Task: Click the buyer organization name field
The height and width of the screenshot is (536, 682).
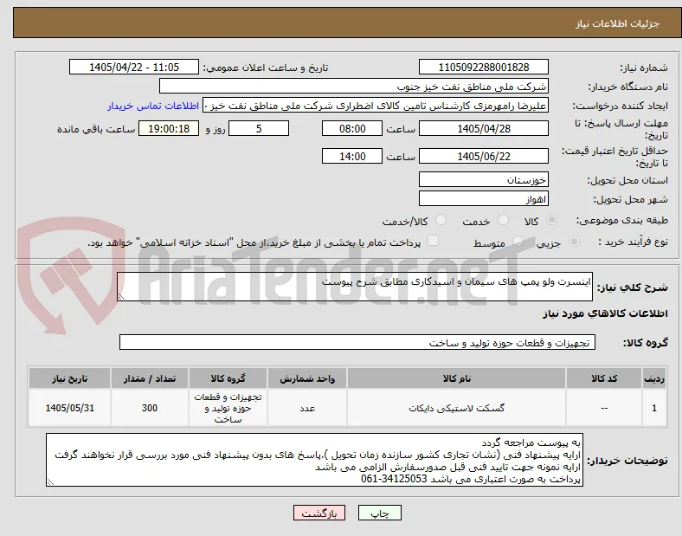Action: point(354,86)
